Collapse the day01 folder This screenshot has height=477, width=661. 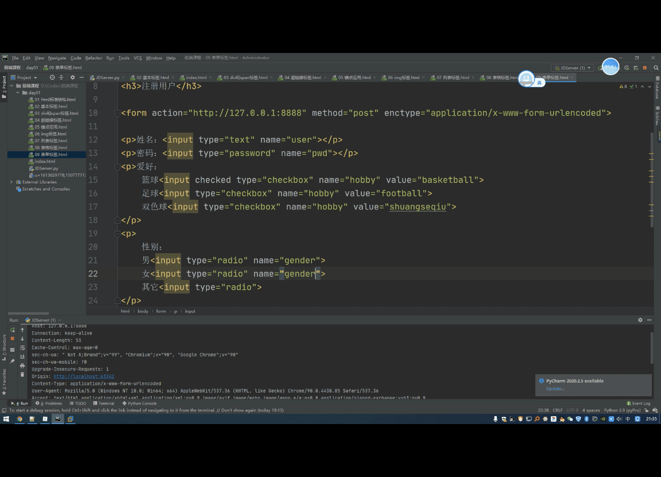18,93
